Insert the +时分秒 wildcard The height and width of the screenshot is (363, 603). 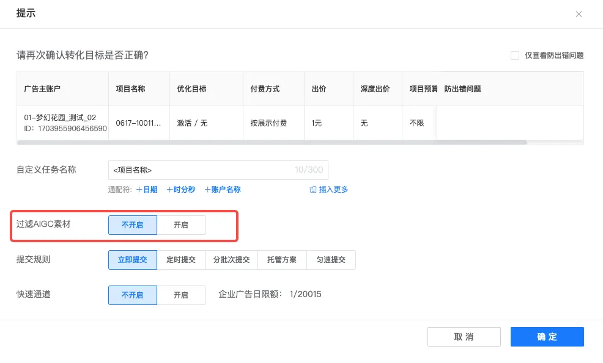pos(181,190)
